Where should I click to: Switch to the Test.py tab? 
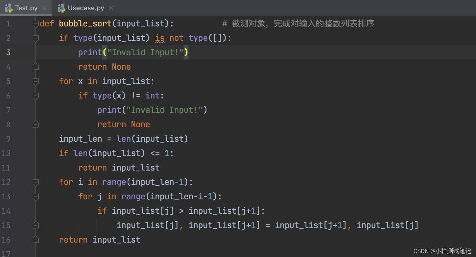[26, 8]
